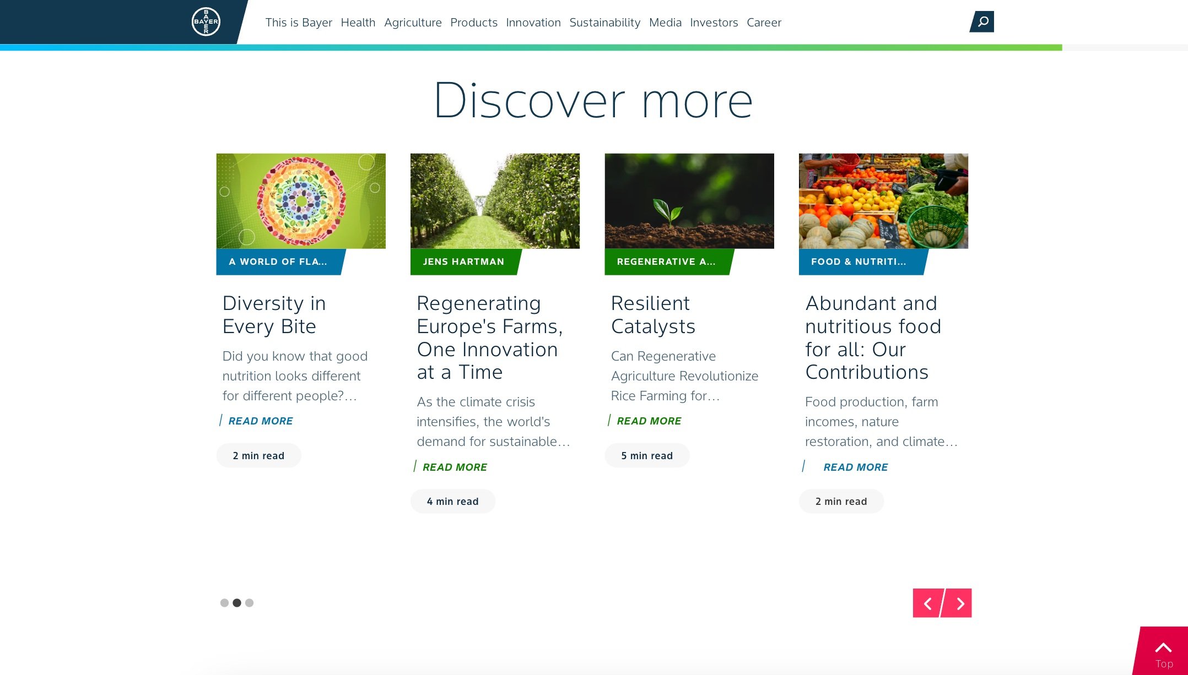
Task: Open the Resilient Catalysts article title
Action: [x=653, y=315]
